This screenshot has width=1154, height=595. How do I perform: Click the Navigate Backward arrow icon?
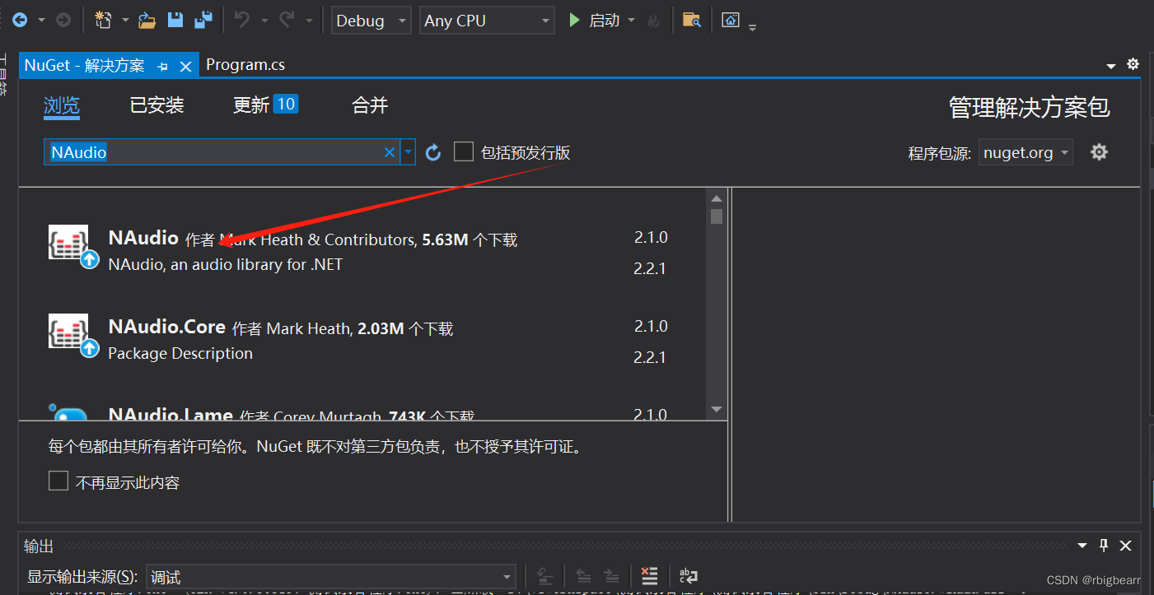tap(18, 19)
